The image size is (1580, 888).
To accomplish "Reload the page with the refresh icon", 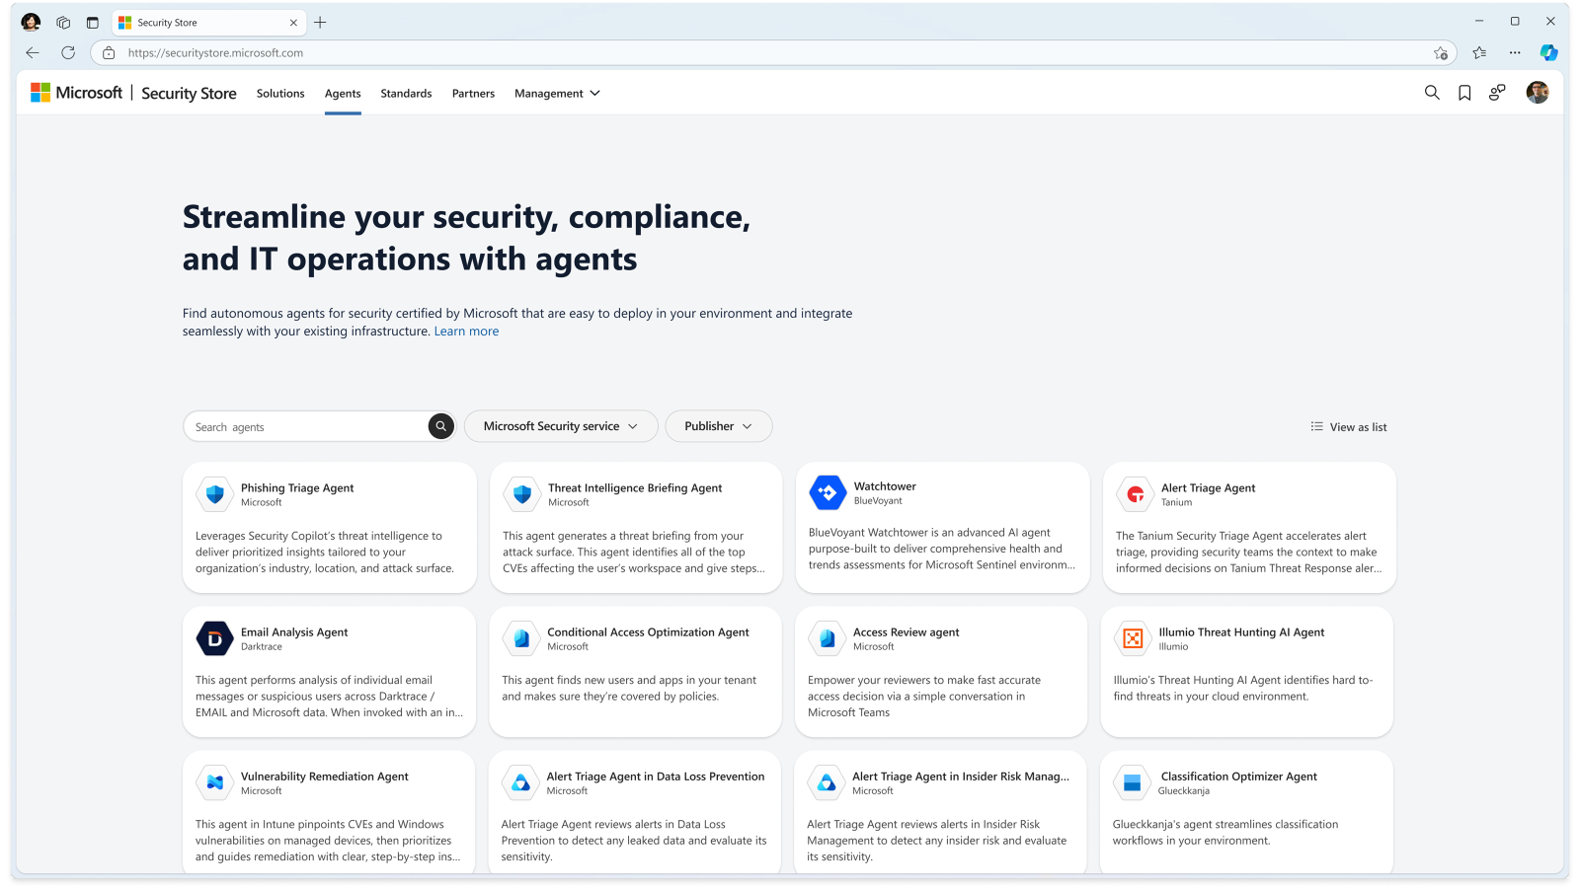I will pos(67,52).
